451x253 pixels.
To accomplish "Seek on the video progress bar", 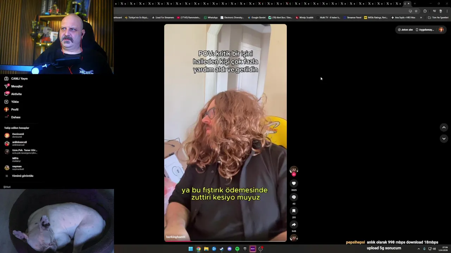I will pos(225,241).
